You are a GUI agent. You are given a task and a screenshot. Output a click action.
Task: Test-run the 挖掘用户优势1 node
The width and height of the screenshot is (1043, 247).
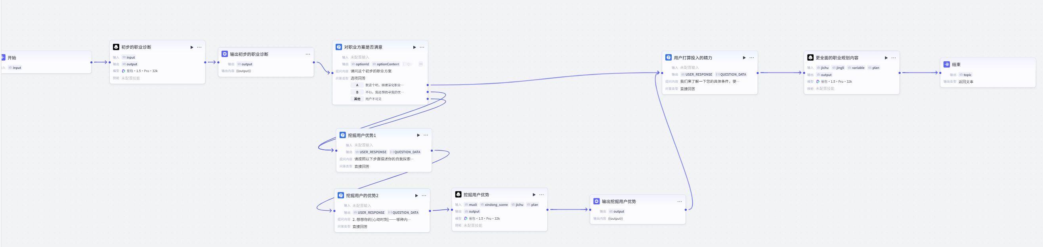(418, 135)
